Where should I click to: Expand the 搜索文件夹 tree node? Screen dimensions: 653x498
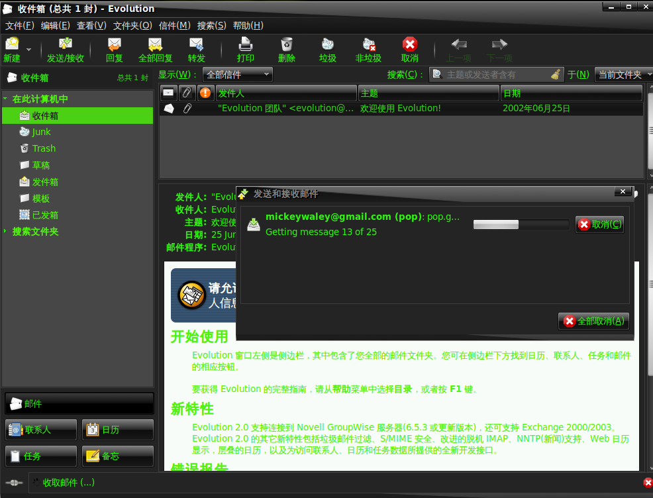5,231
